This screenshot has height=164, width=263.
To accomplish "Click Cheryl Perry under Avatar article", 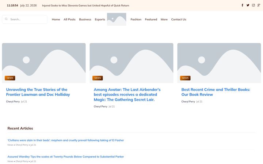I will (x=100, y=106).
